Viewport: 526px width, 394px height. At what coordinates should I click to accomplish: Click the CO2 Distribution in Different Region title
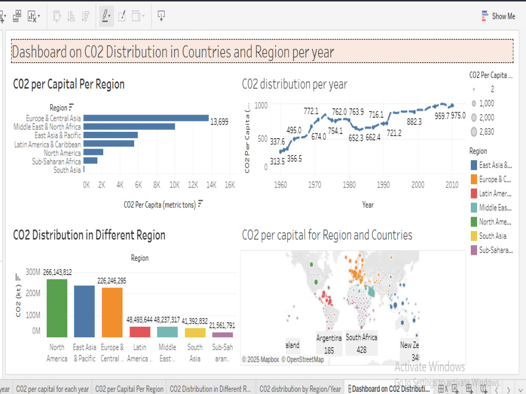(x=89, y=235)
